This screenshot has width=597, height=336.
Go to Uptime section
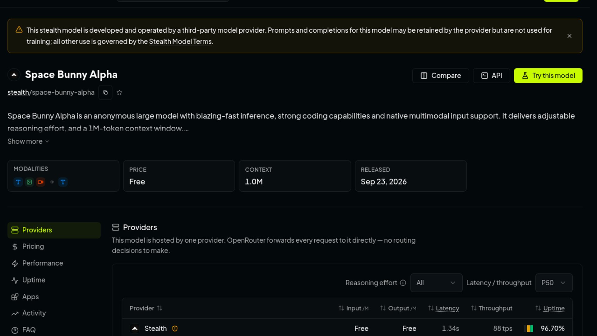(x=54, y=280)
